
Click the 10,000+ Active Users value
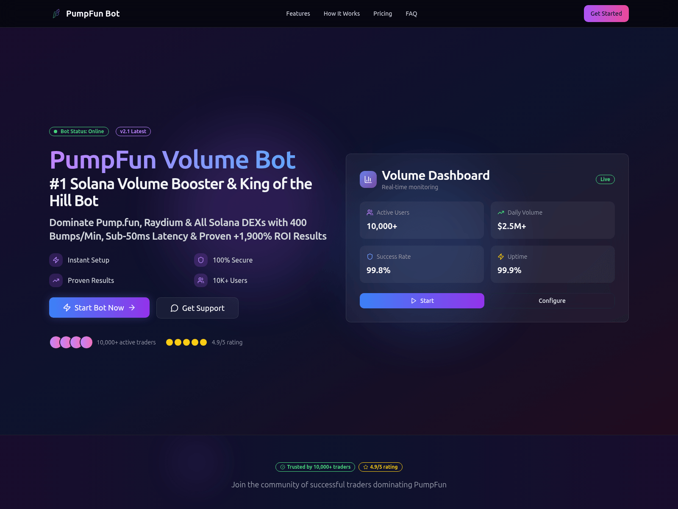tap(382, 226)
